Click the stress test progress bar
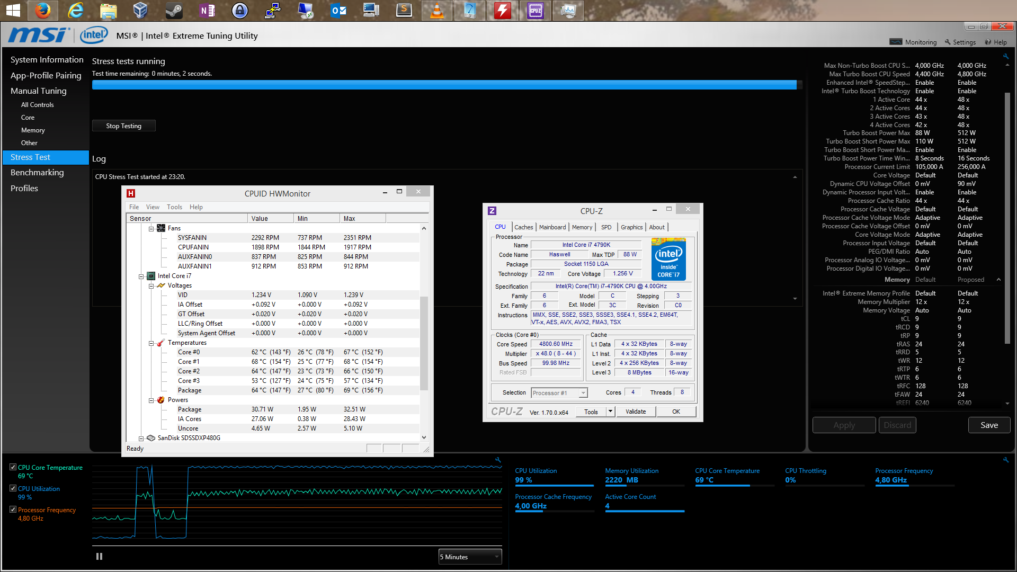Image resolution: width=1017 pixels, height=572 pixels. (444, 85)
